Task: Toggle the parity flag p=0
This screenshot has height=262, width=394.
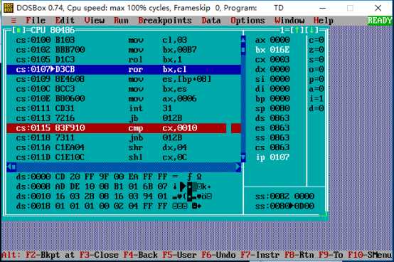Action: pos(316,79)
